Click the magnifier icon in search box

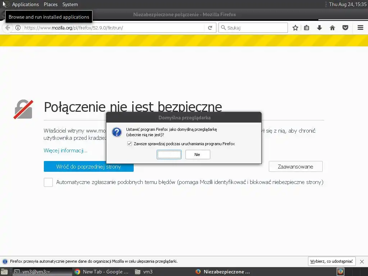pyautogui.click(x=223, y=28)
